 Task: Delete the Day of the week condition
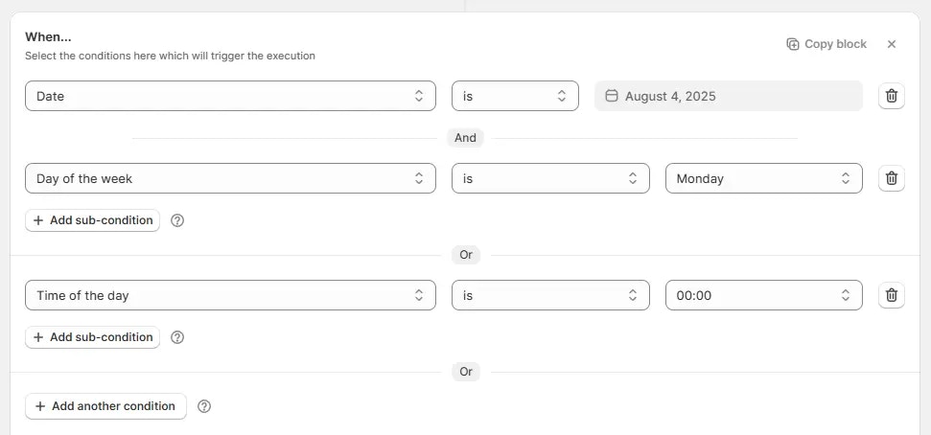[892, 178]
